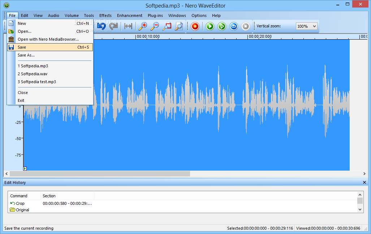Play all with the first green Play button

(210, 26)
